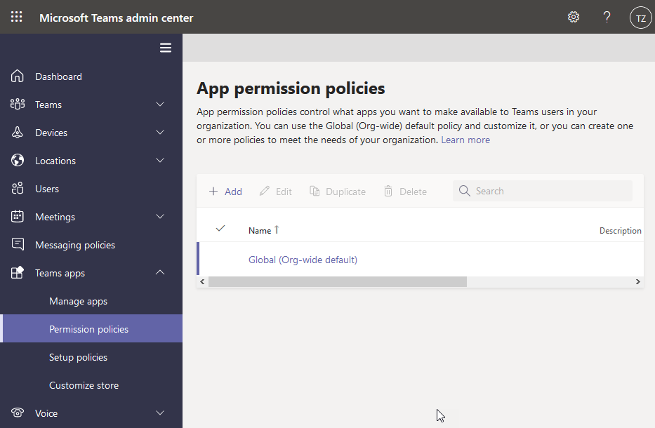Screen dimensions: 655x428
Task: Collapse the Teams apps section
Action: pyautogui.click(x=159, y=272)
